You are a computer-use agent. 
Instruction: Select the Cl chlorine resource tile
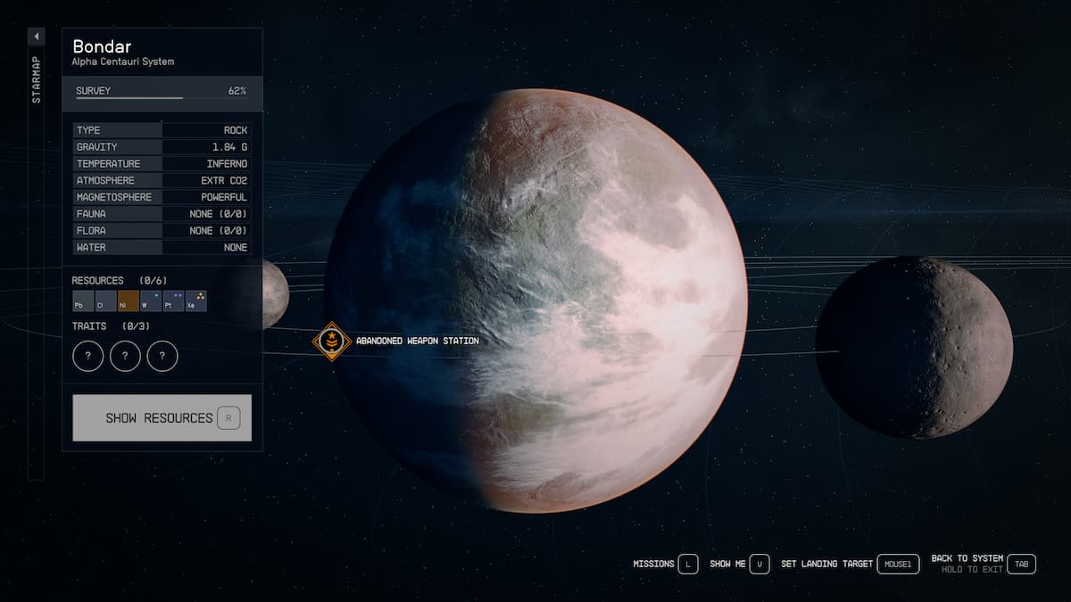(105, 301)
